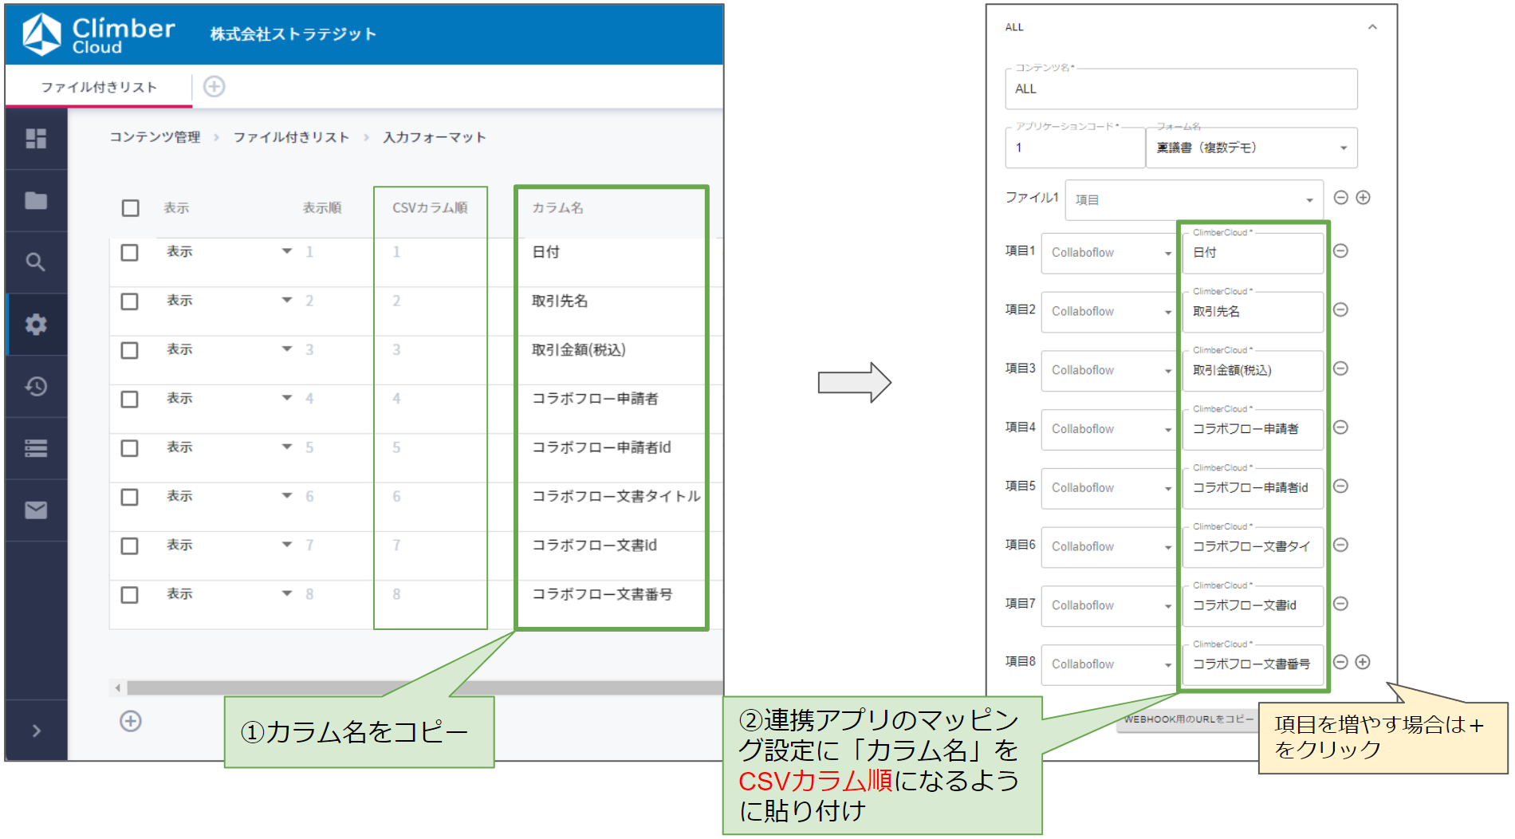Screen dimensions: 1515x839
Task: Collapse the ALL panel with the chevron
Action: click(1372, 27)
